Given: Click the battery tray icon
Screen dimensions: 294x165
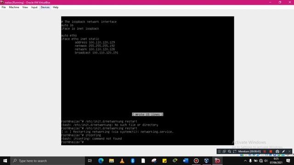Looking at the screenshot, I should 255,161.
